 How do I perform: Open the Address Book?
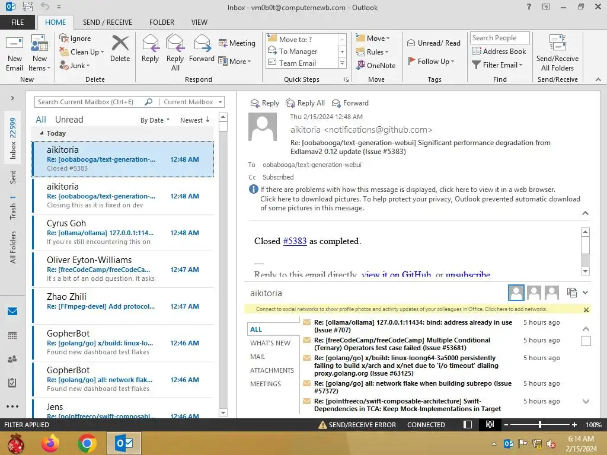click(499, 51)
